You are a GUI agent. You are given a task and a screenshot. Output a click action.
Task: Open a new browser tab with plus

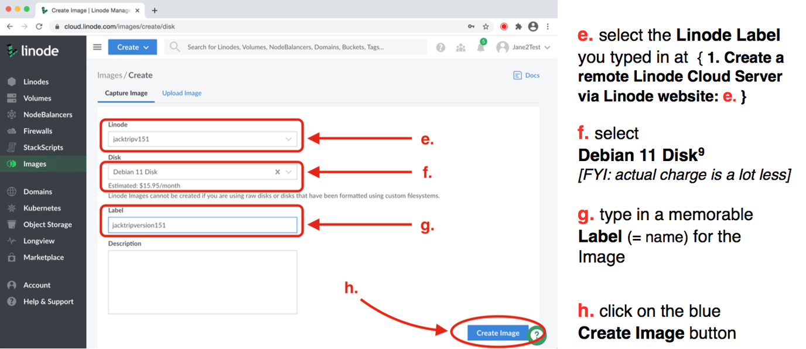coord(155,10)
